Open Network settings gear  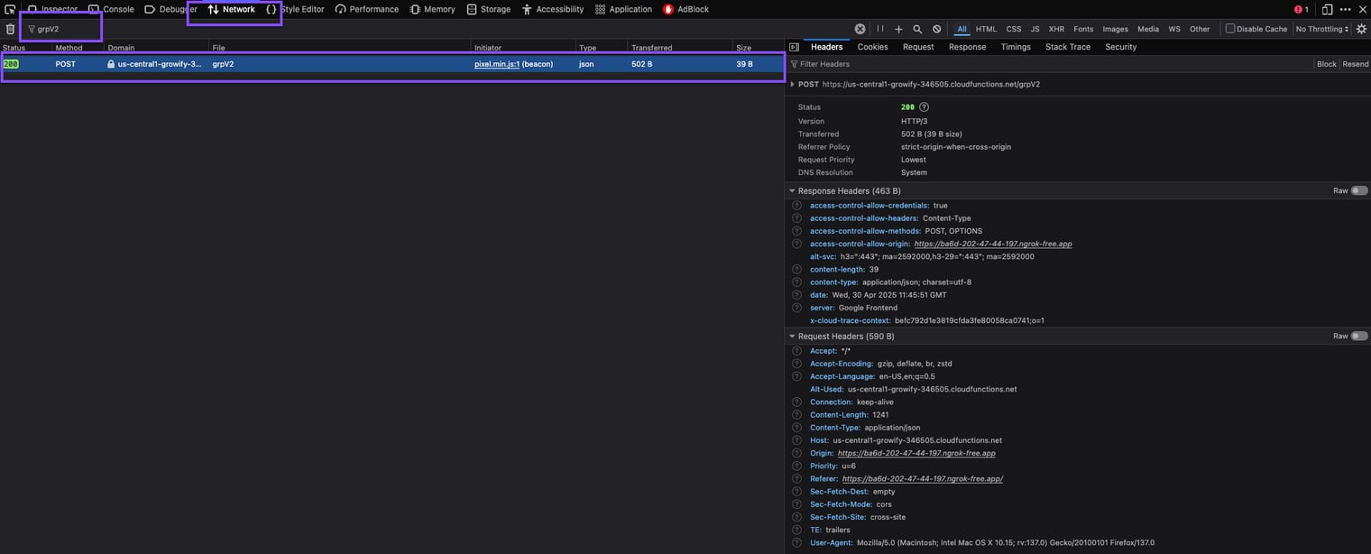[x=1361, y=29]
